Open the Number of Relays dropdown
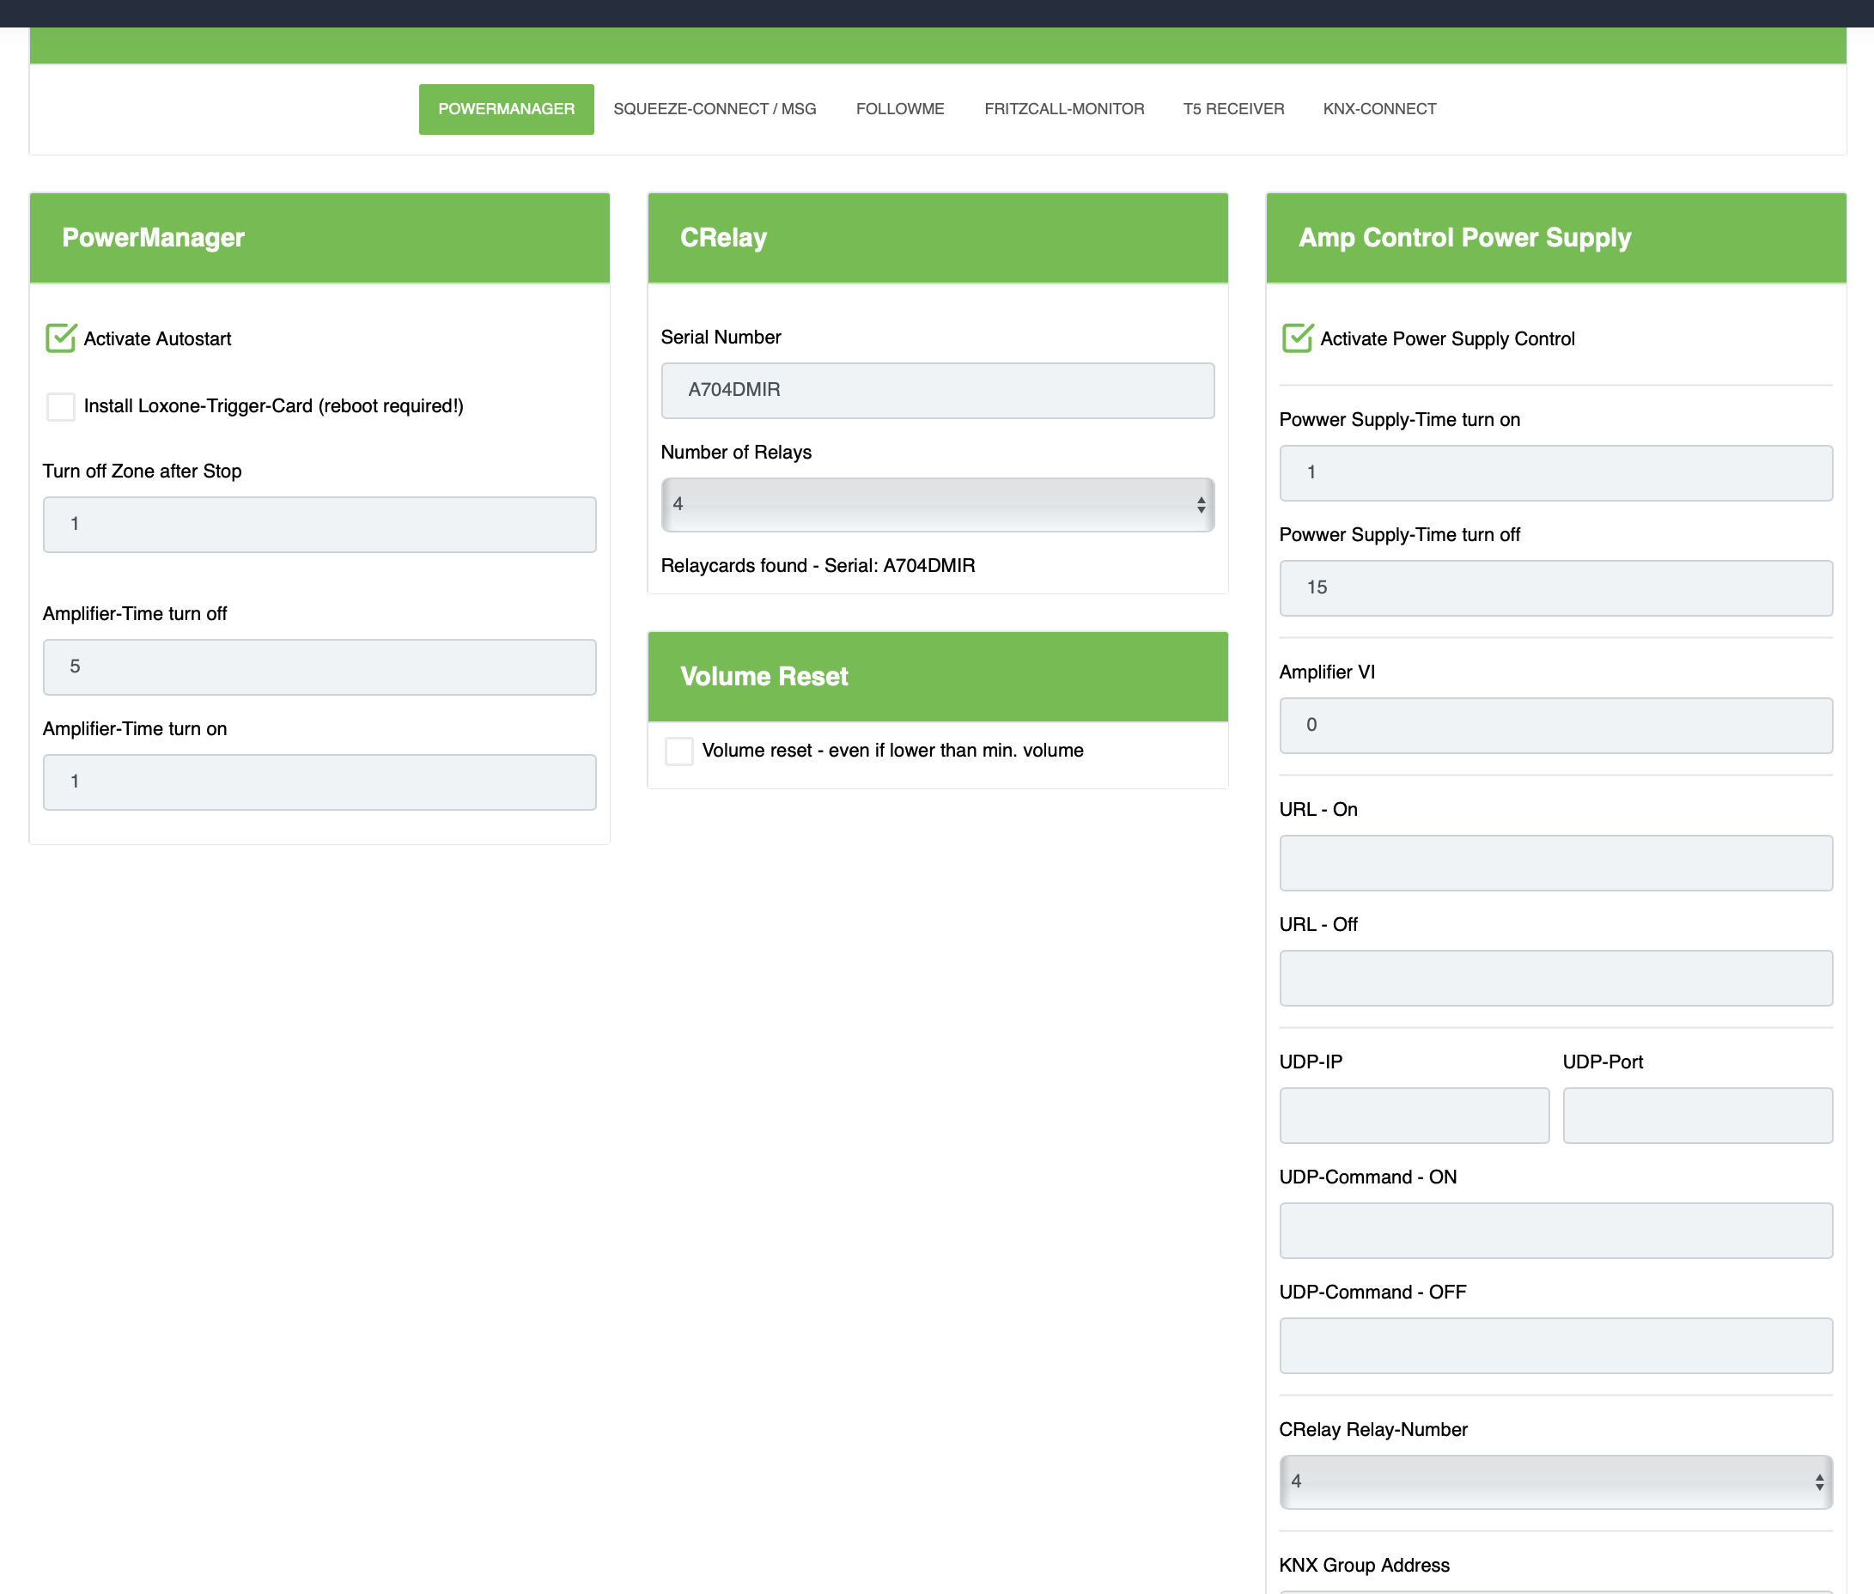 click(936, 504)
